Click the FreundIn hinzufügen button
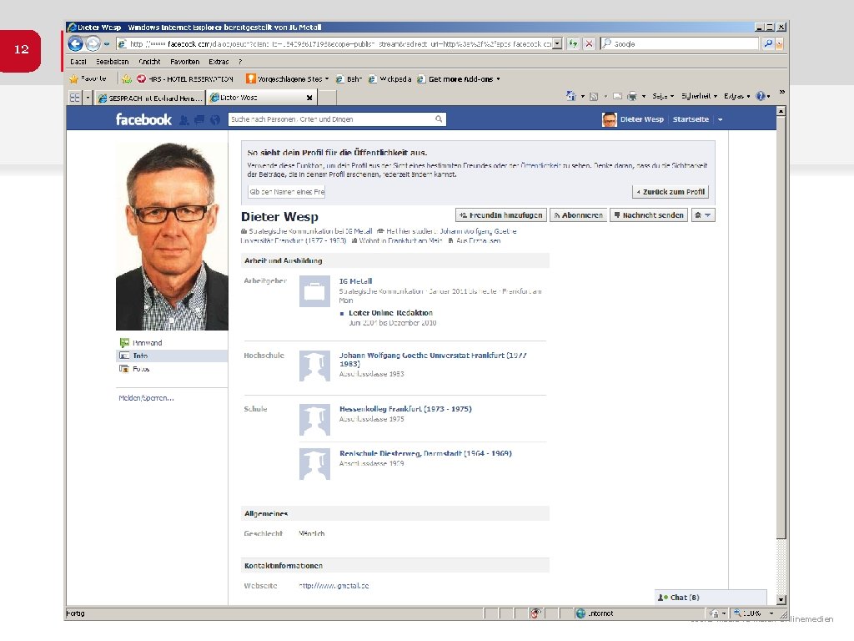854x641 pixels. click(500, 215)
